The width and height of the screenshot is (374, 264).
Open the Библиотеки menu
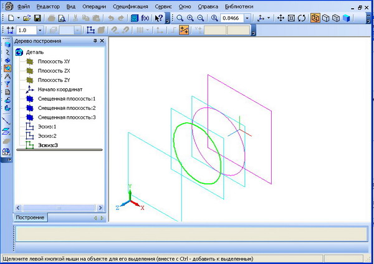(x=239, y=7)
